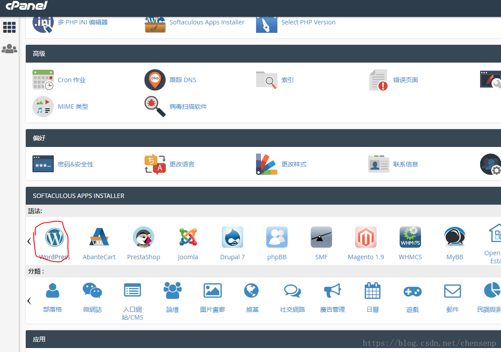Viewport: 501px width, 352px height.
Task: Collapse the 应用 section header
Action: (263, 339)
